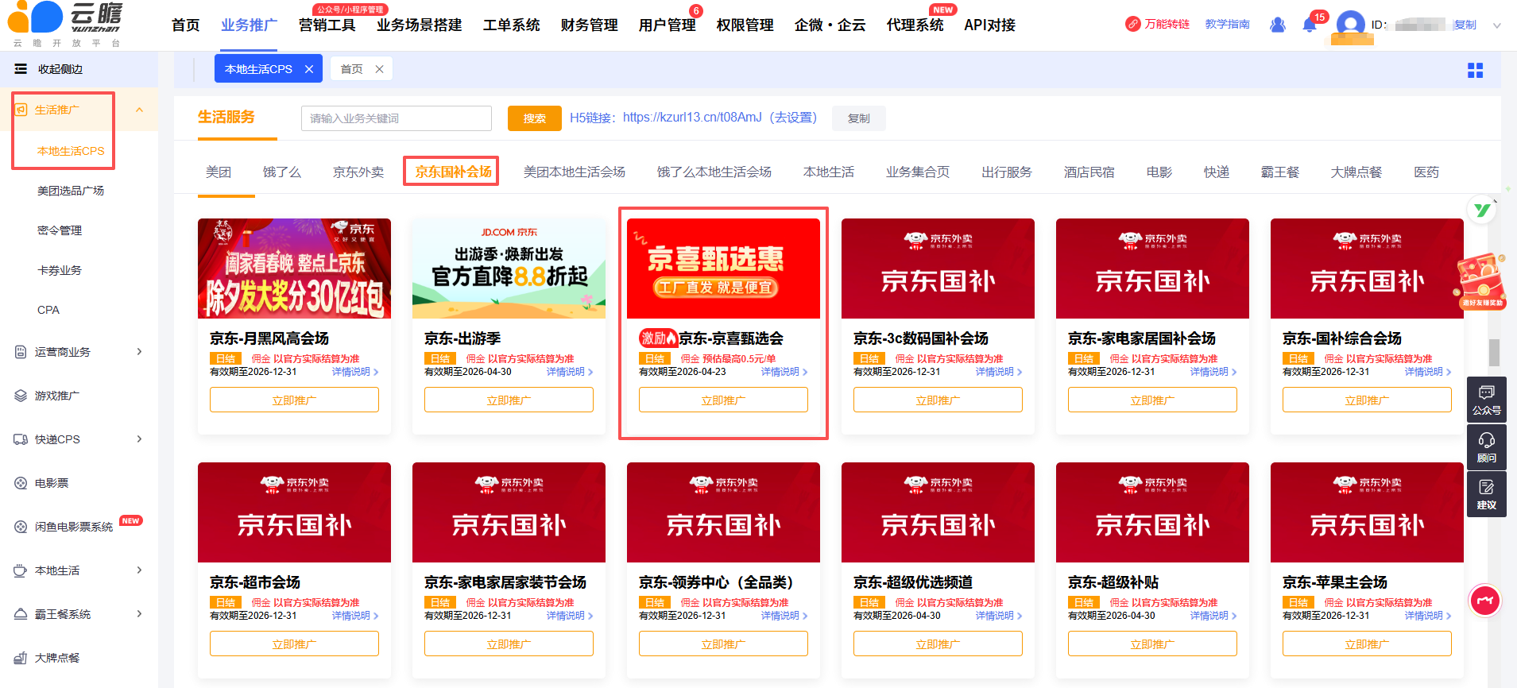Viewport: 1517px width, 688px height.
Task: Open the 顾问 headset support icon
Action: point(1486,446)
